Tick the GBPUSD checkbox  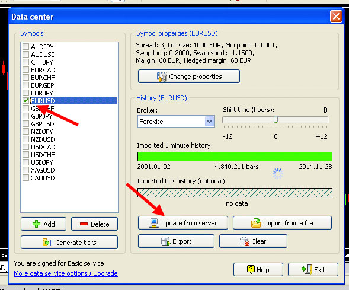[x=26, y=123]
